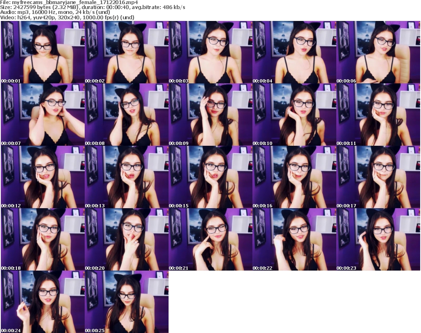This screenshot has height=333, width=421.
Task: Open the 00:00:06 frame thumbnail
Action: [378, 53]
